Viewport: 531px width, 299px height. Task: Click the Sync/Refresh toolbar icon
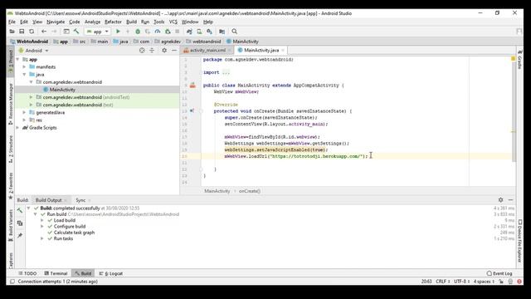32,32
